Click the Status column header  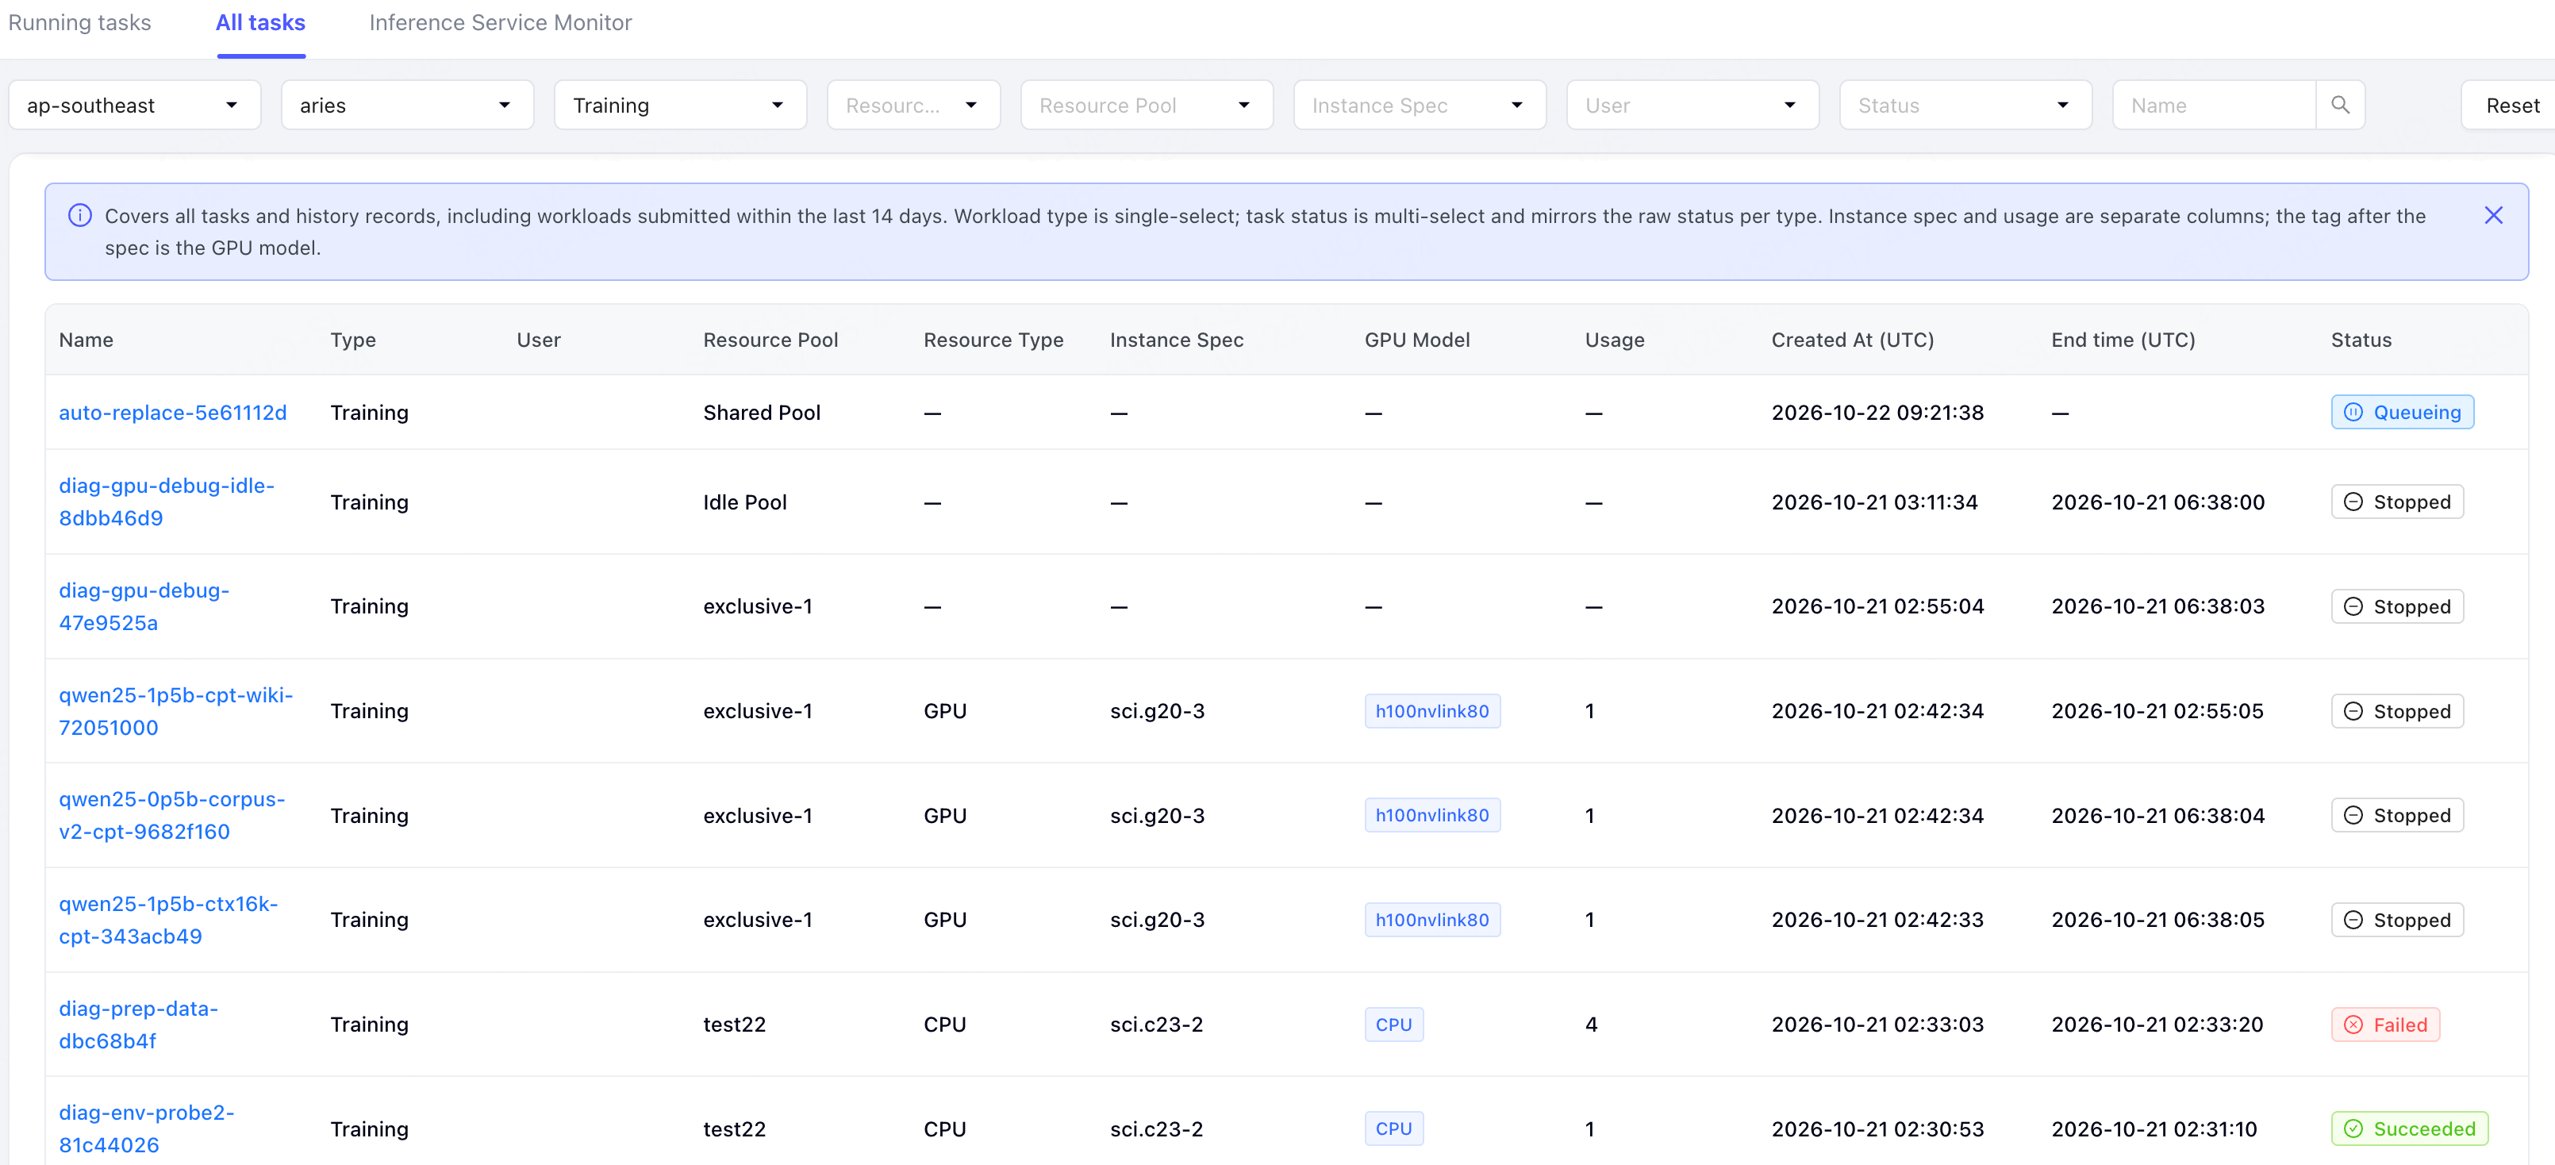(x=2361, y=340)
